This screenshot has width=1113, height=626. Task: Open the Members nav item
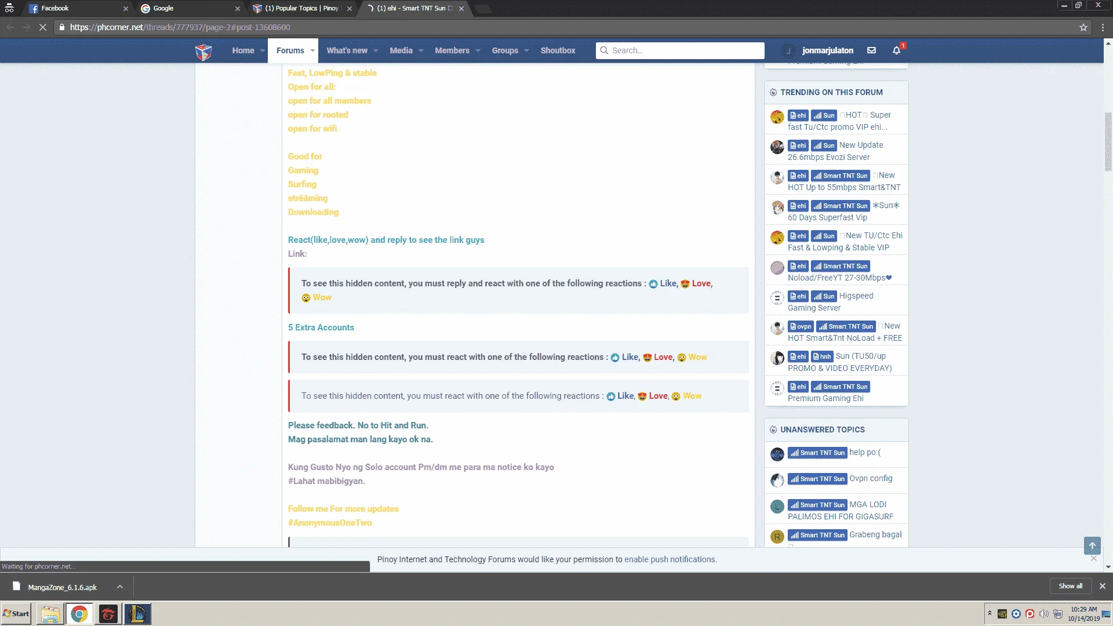[452, 50]
